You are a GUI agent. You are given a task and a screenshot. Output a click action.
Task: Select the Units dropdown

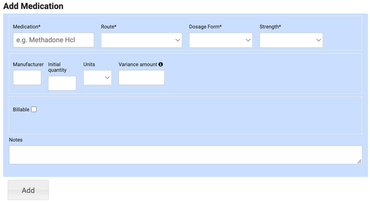click(x=97, y=78)
